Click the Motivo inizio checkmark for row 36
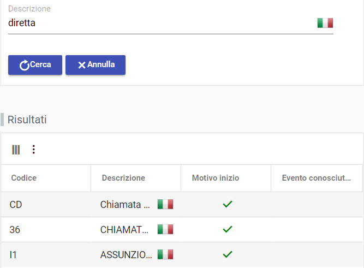 pyautogui.click(x=228, y=229)
